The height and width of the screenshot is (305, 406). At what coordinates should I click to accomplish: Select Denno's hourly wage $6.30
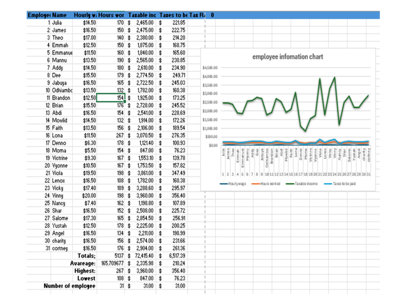pyautogui.click(x=85, y=143)
